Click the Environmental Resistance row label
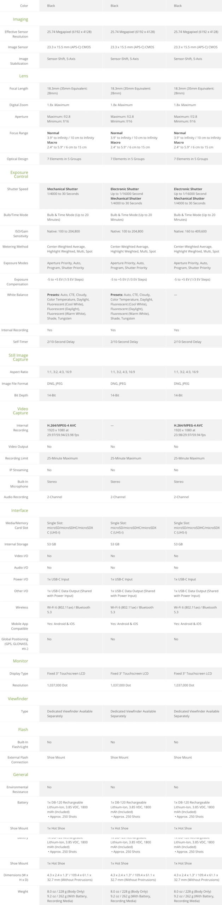222x905 pixels. tap(17, 789)
